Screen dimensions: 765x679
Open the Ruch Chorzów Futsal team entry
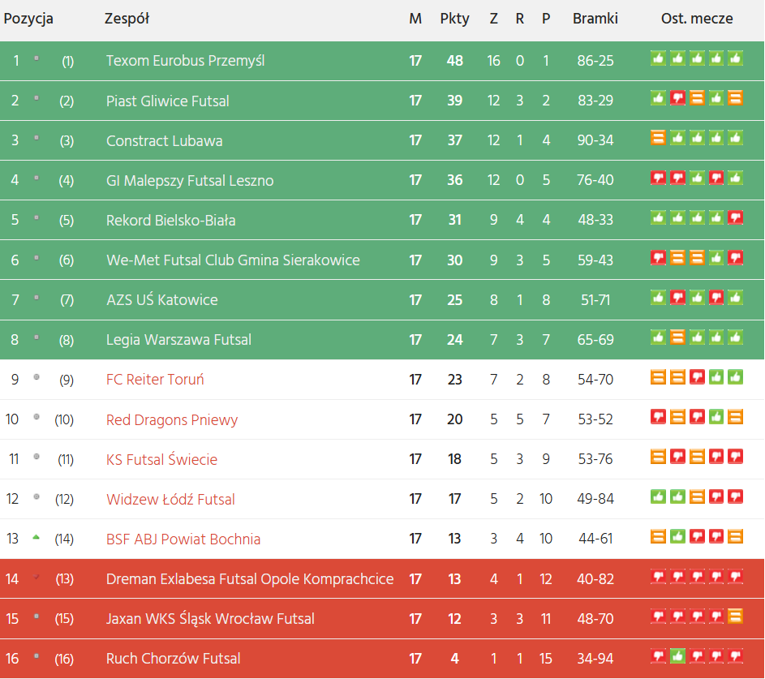coord(173,658)
